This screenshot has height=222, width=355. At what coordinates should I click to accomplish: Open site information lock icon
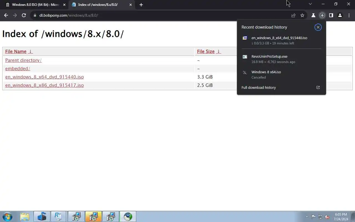click(x=35, y=15)
